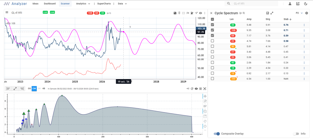Click the expand range diagonal arrows button
Viewport: 313px width, 139px height.
[15, 89]
